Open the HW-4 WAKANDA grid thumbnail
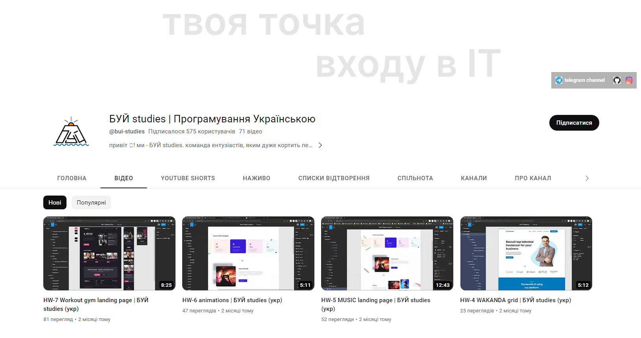 pyautogui.click(x=526, y=253)
